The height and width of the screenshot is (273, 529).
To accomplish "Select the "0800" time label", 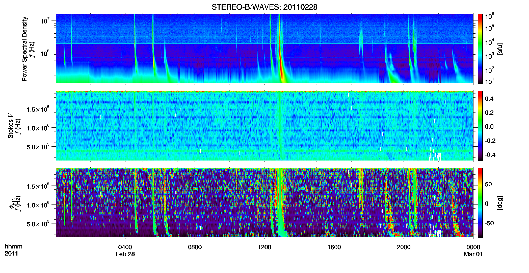I will click(x=195, y=247).
